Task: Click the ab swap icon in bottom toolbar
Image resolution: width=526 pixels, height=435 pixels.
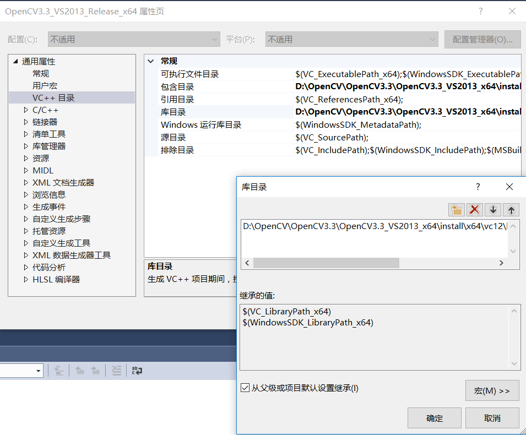Action: [x=137, y=371]
